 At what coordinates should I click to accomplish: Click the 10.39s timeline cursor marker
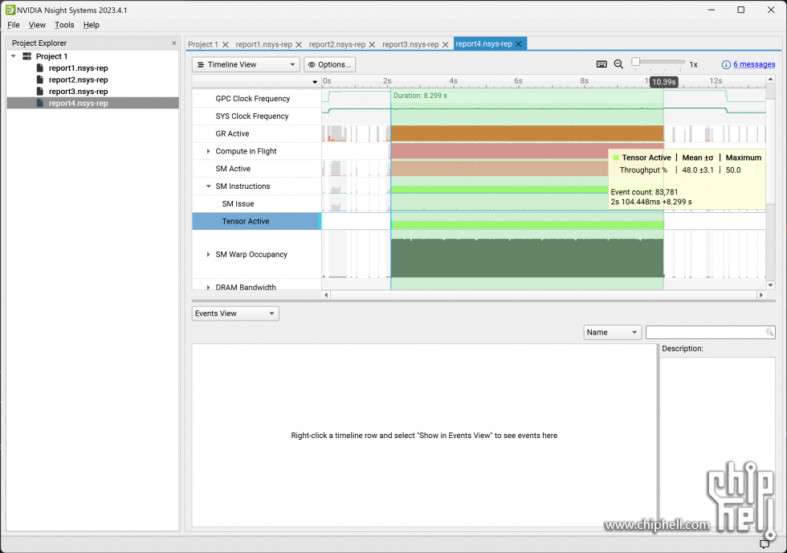(663, 82)
